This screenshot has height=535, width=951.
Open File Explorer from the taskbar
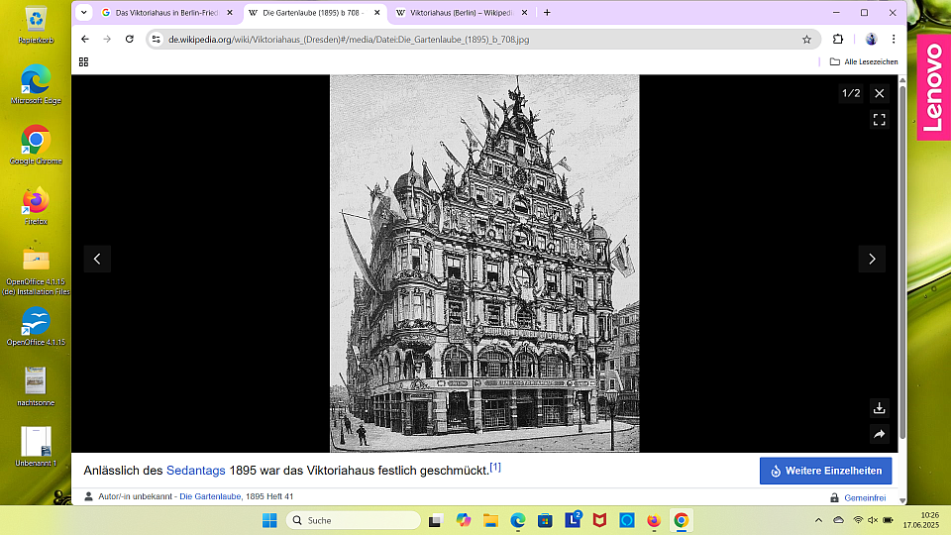coord(490,520)
